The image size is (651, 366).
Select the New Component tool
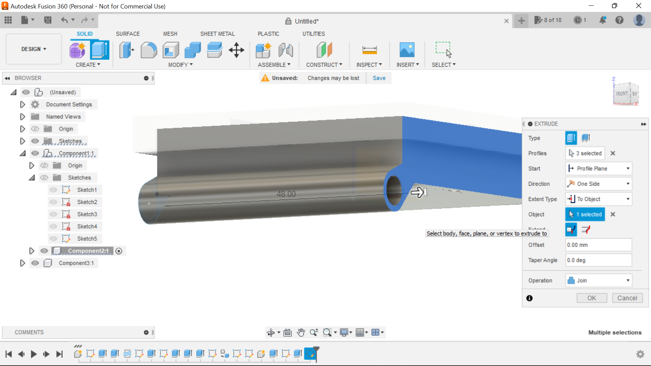point(263,50)
